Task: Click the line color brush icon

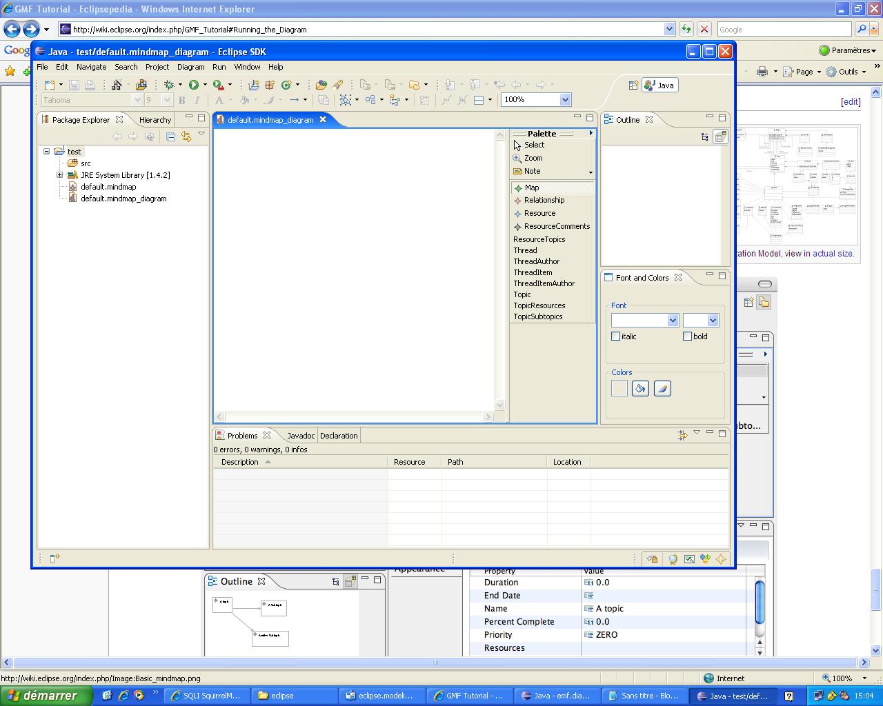Action: pos(662,389)
